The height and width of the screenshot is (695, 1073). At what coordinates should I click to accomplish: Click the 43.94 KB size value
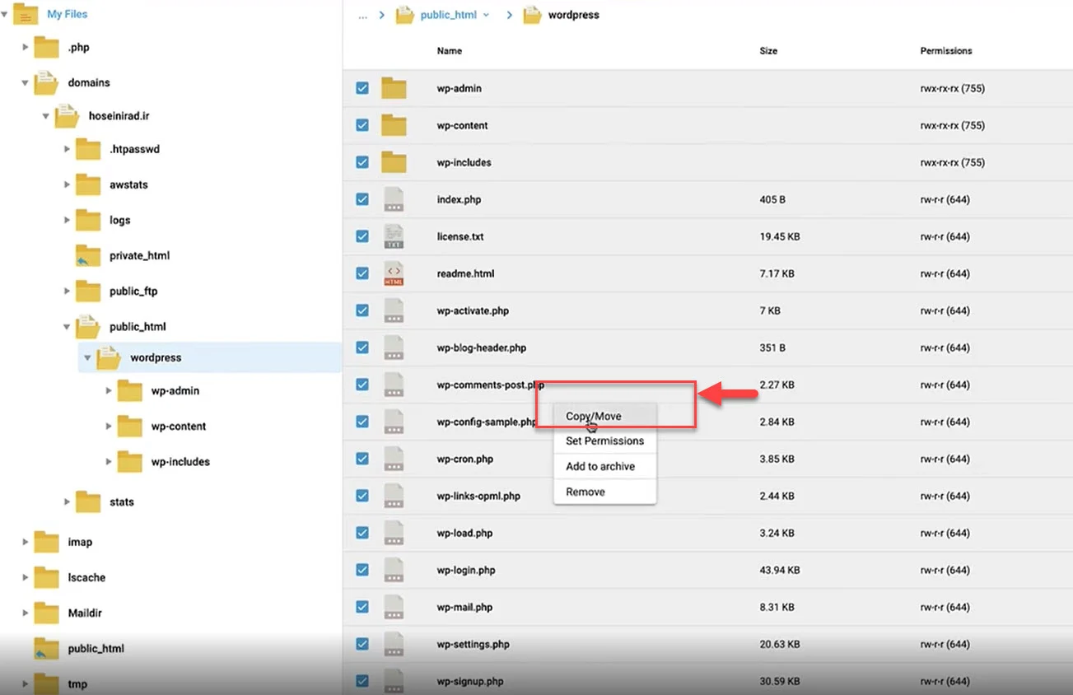click(779, 570)
